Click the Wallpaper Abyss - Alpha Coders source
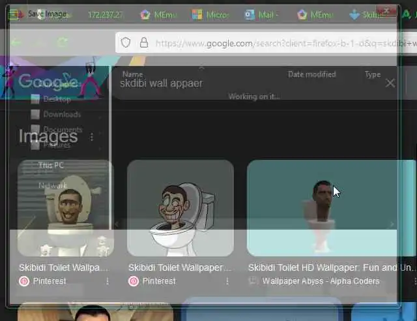Screen dimensions: 417x321 (321, 281)
